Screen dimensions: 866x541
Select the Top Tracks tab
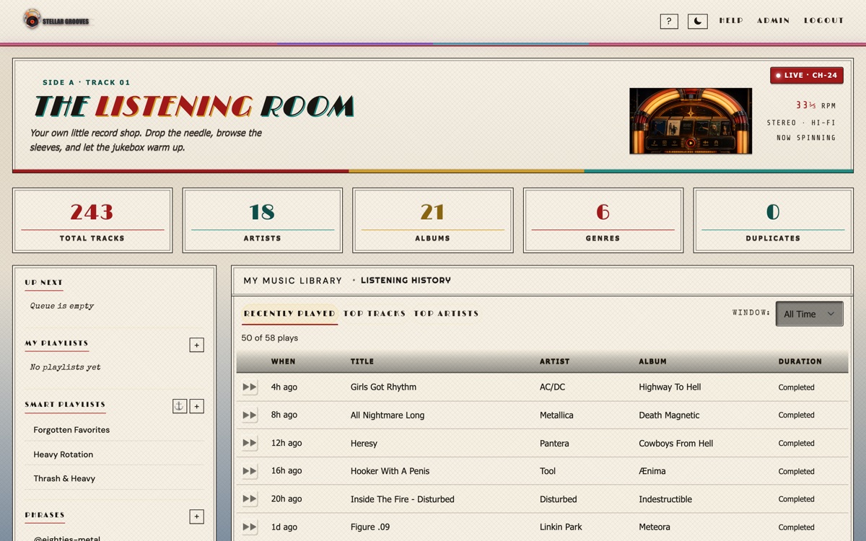coord(375,314)
